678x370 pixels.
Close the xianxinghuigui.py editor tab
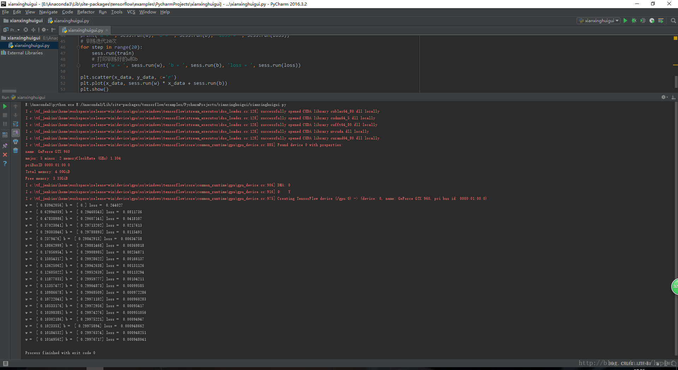point(107,30)
